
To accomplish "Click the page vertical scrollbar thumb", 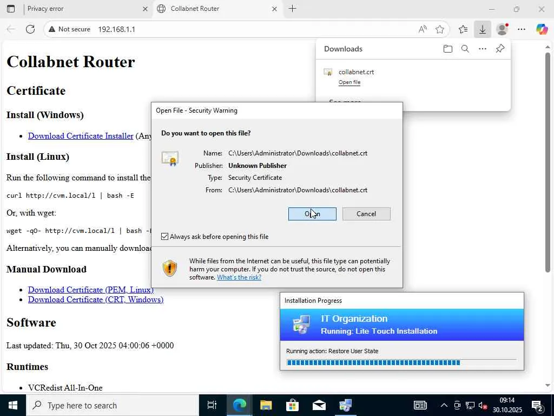I will click(548, 162).
